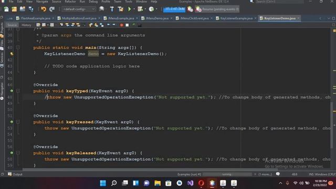Open the editor tab list dropdown arrow
This screenshot has height=189, width=336.
click(x=329, y=18)
